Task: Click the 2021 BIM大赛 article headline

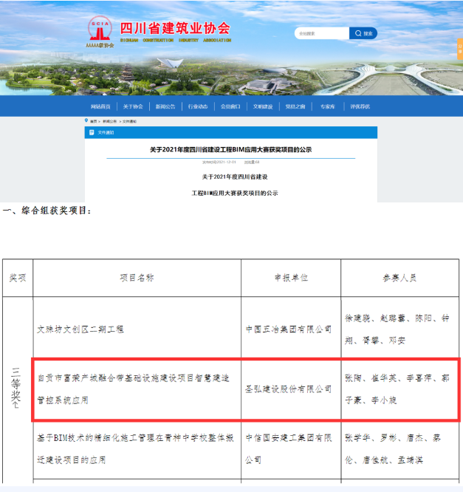Action: (x=230, y=149)
